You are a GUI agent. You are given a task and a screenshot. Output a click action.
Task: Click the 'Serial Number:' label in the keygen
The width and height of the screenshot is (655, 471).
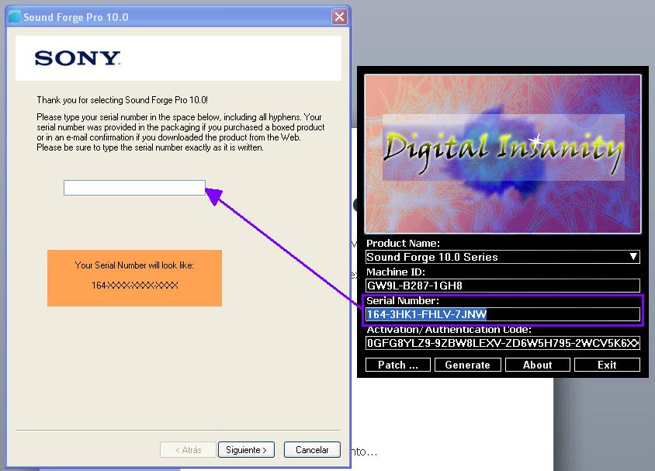click(403, 300)
